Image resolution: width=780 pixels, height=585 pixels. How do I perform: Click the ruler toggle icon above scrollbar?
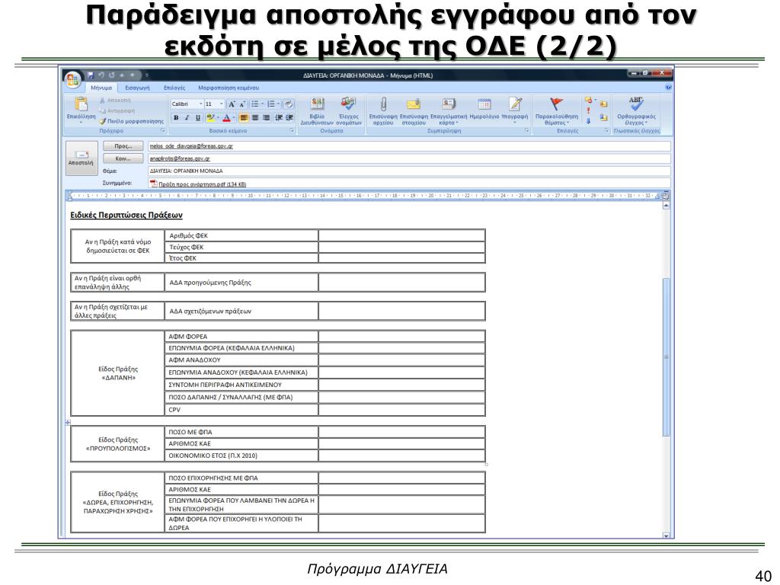point(666,196)
